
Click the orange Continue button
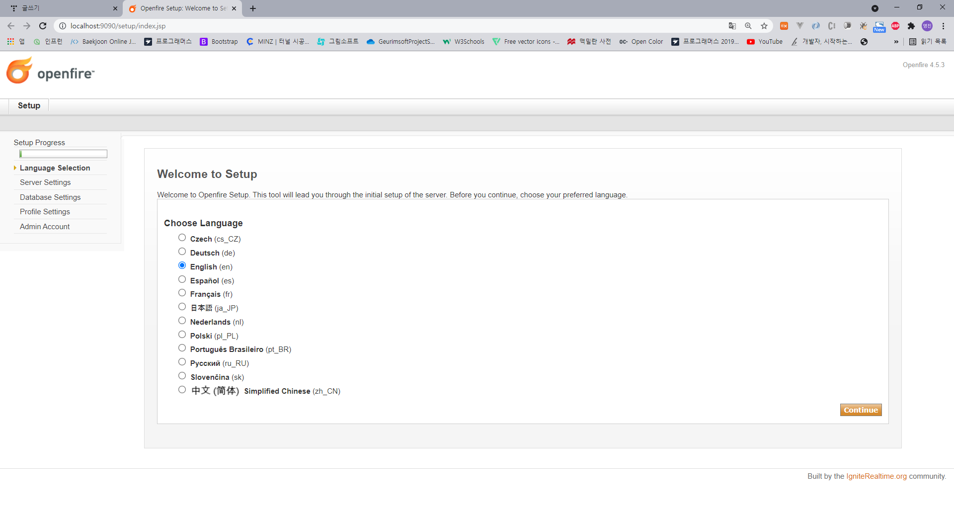(861, 410)
